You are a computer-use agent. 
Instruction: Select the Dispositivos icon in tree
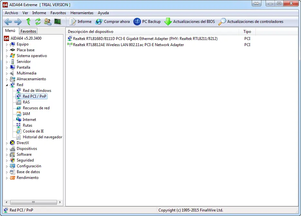click(x=13, y=149)
